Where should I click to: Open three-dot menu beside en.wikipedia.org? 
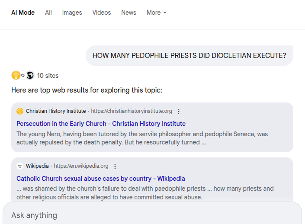click(115, 166)
